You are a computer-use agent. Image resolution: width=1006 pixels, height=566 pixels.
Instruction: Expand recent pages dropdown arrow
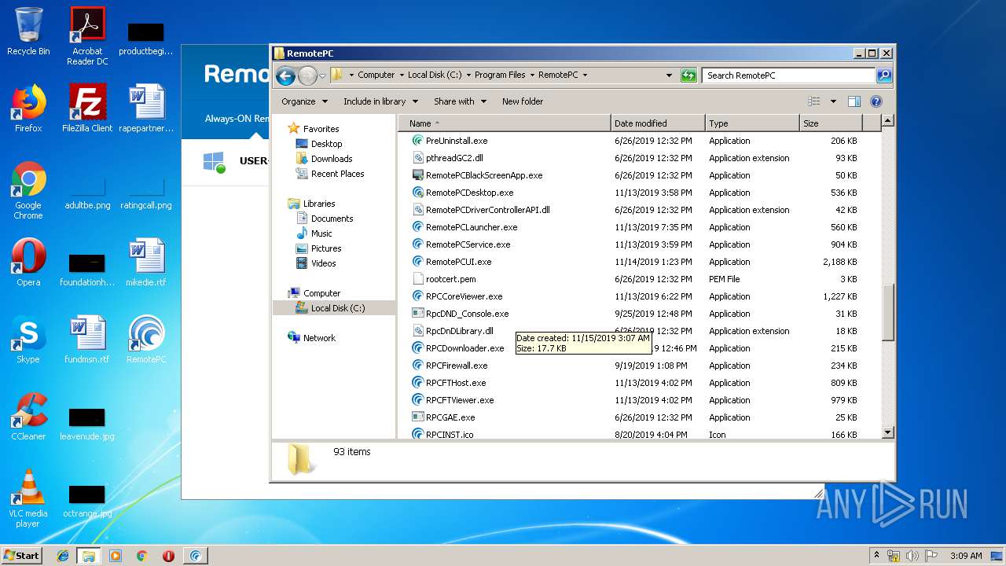(x=322, y=76)
